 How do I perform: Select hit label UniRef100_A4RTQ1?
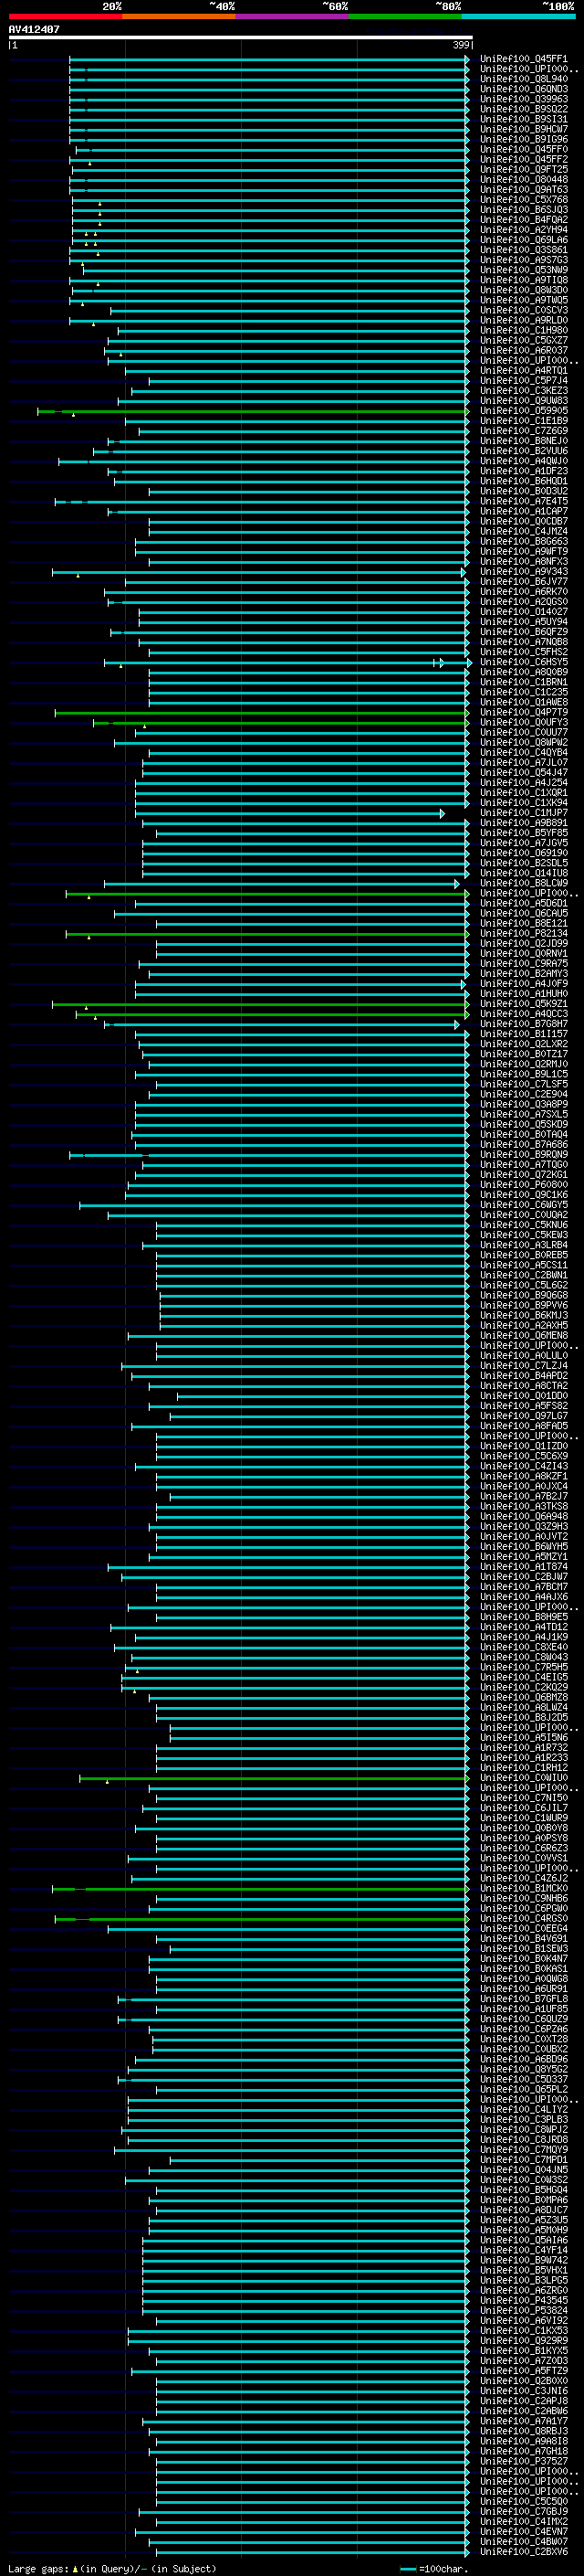[x=524, y=371]
